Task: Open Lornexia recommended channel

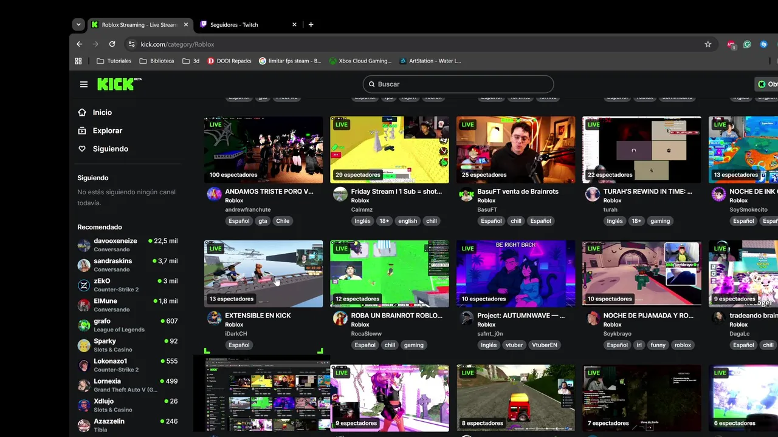Action: click(128, 385)
